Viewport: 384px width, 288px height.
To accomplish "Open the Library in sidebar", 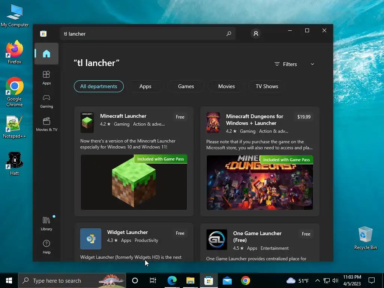I will click(x=46, y=223).
